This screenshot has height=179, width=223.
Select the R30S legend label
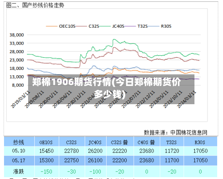(x=166, y=26)
